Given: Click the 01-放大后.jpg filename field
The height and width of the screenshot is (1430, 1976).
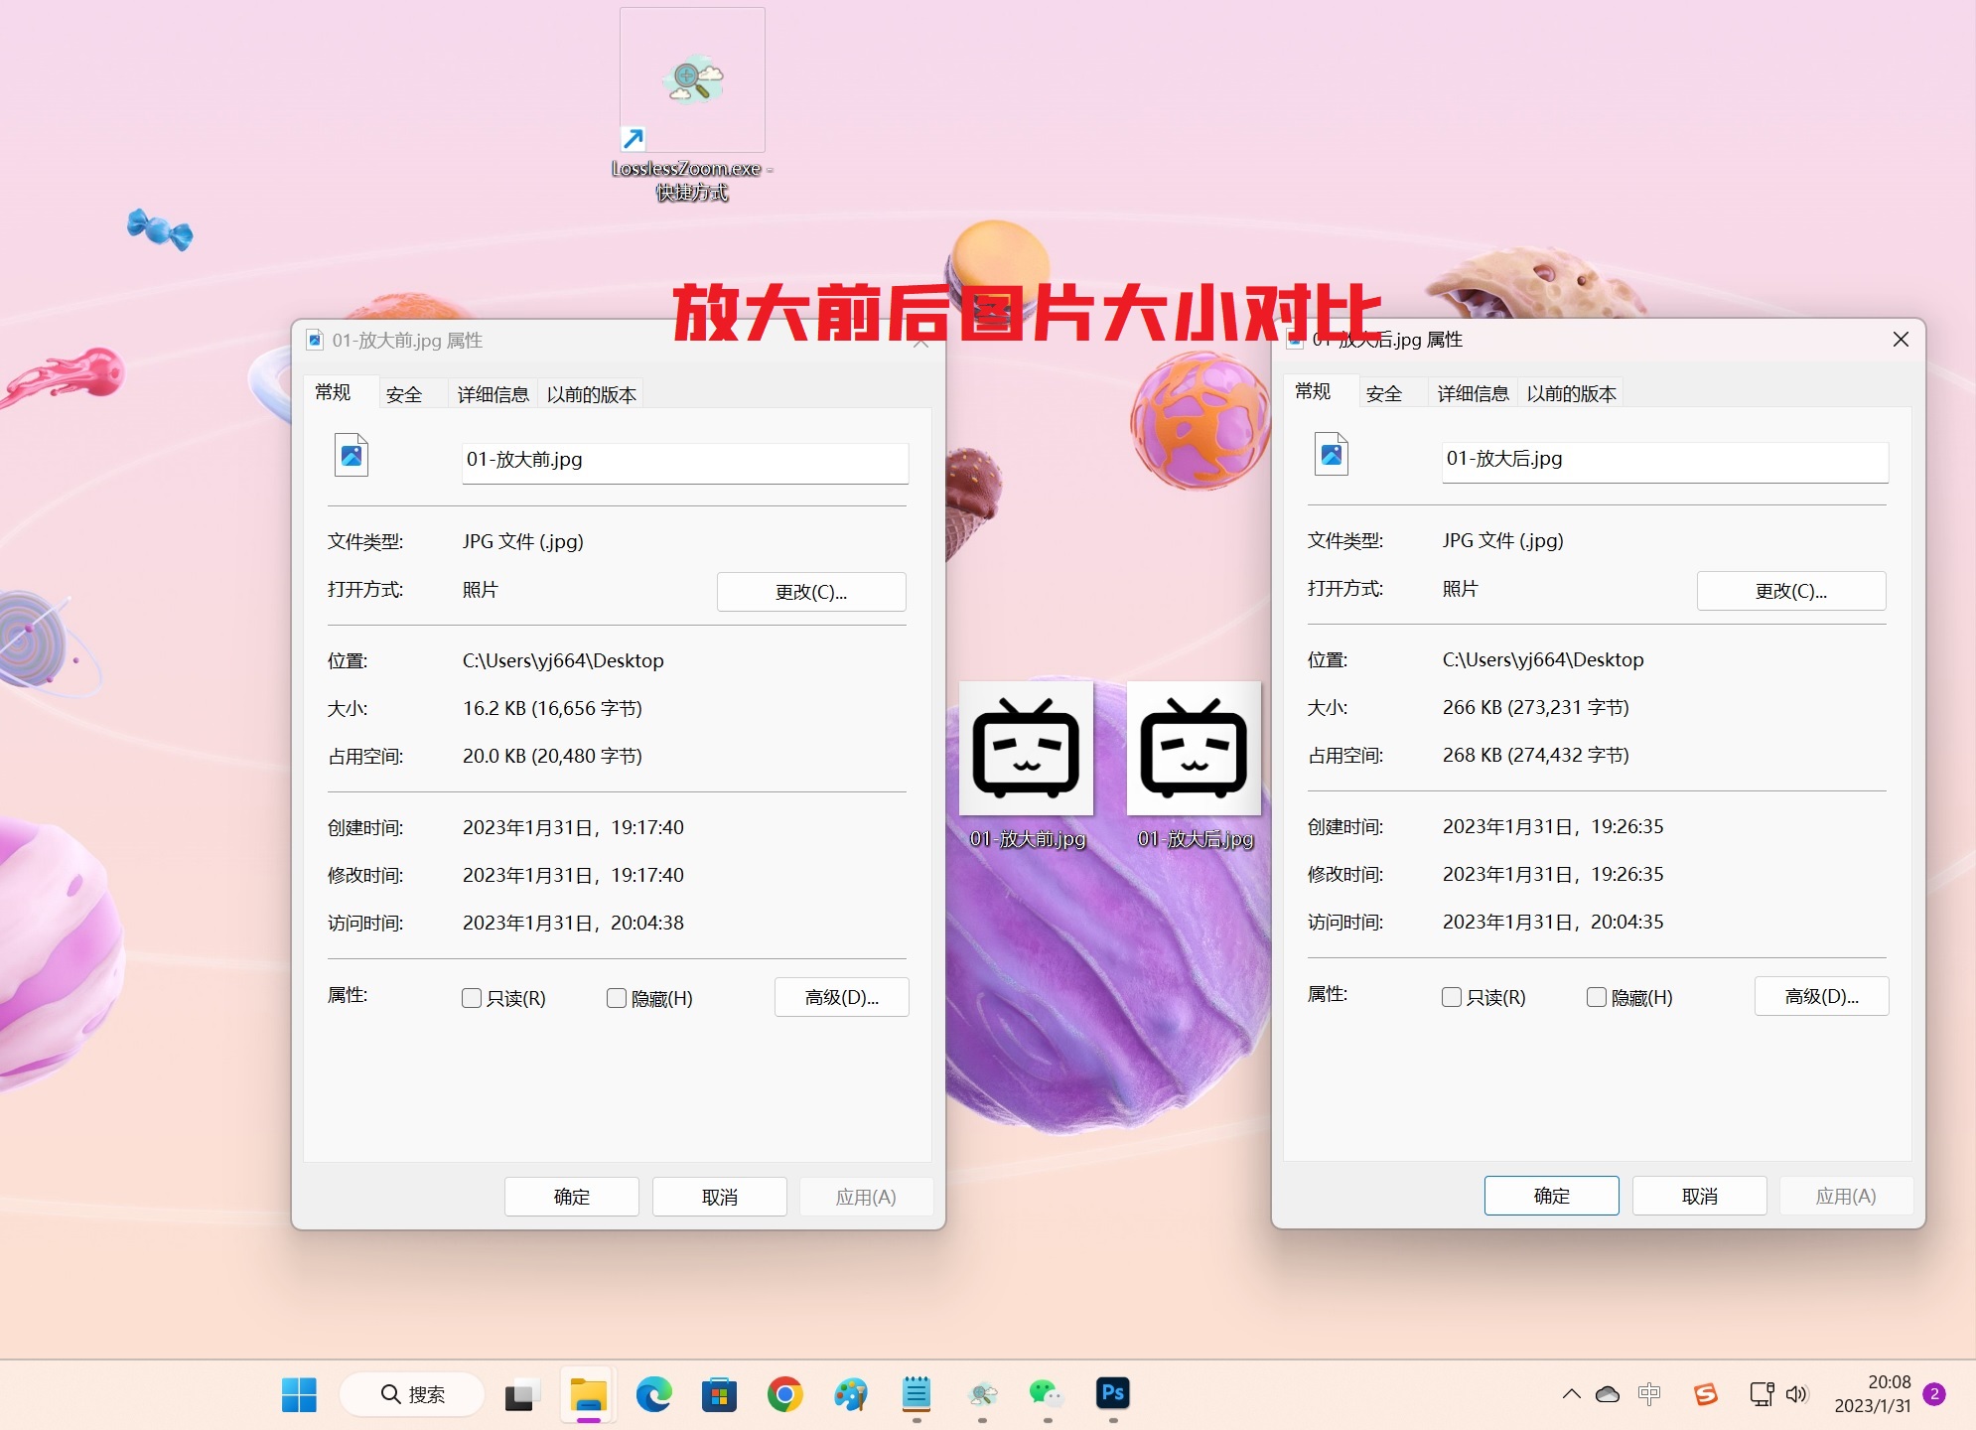Looking at the screenshot, I should [x=1665, y=461].
